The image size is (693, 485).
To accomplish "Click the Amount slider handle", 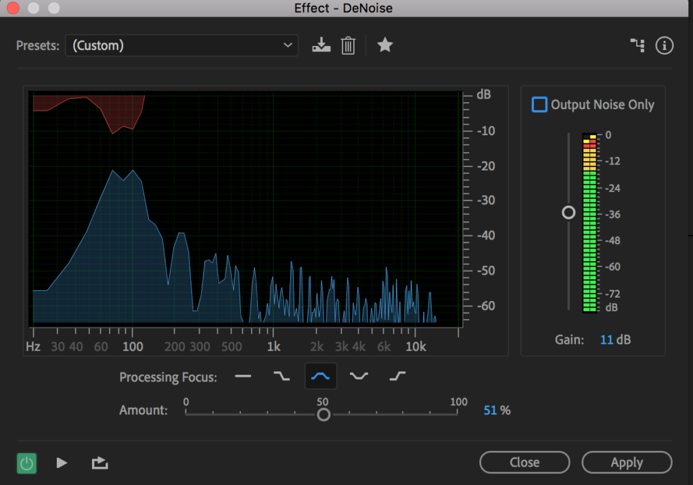I will pos(323,415).
